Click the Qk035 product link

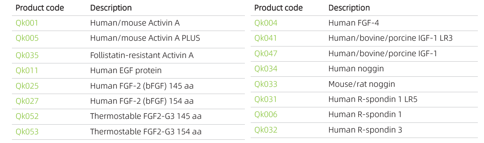[x=27, y=55]
